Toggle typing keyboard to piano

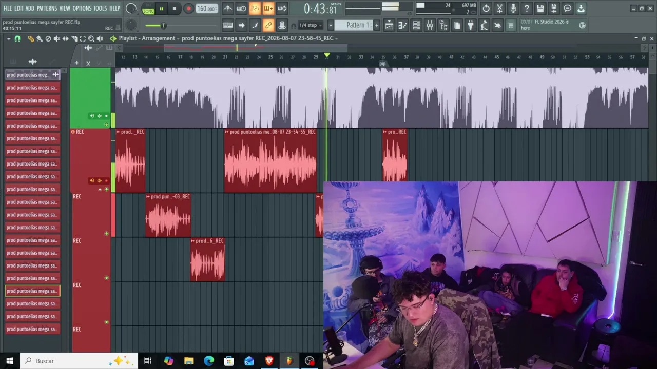click(228, 25)
